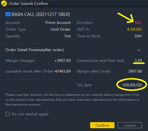Click the Prime Account value
148x131 pixels.
[x=58, y=23]
